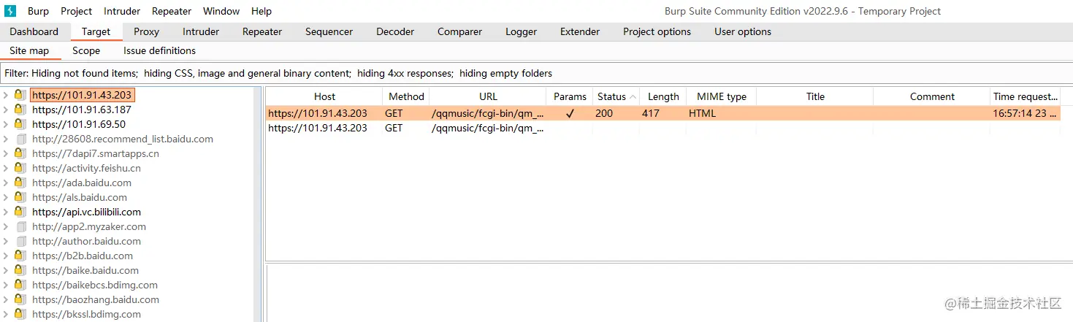Click the Burp Suite logo icon
This screenshot has width=1073, height=322.
click(10, 11)
